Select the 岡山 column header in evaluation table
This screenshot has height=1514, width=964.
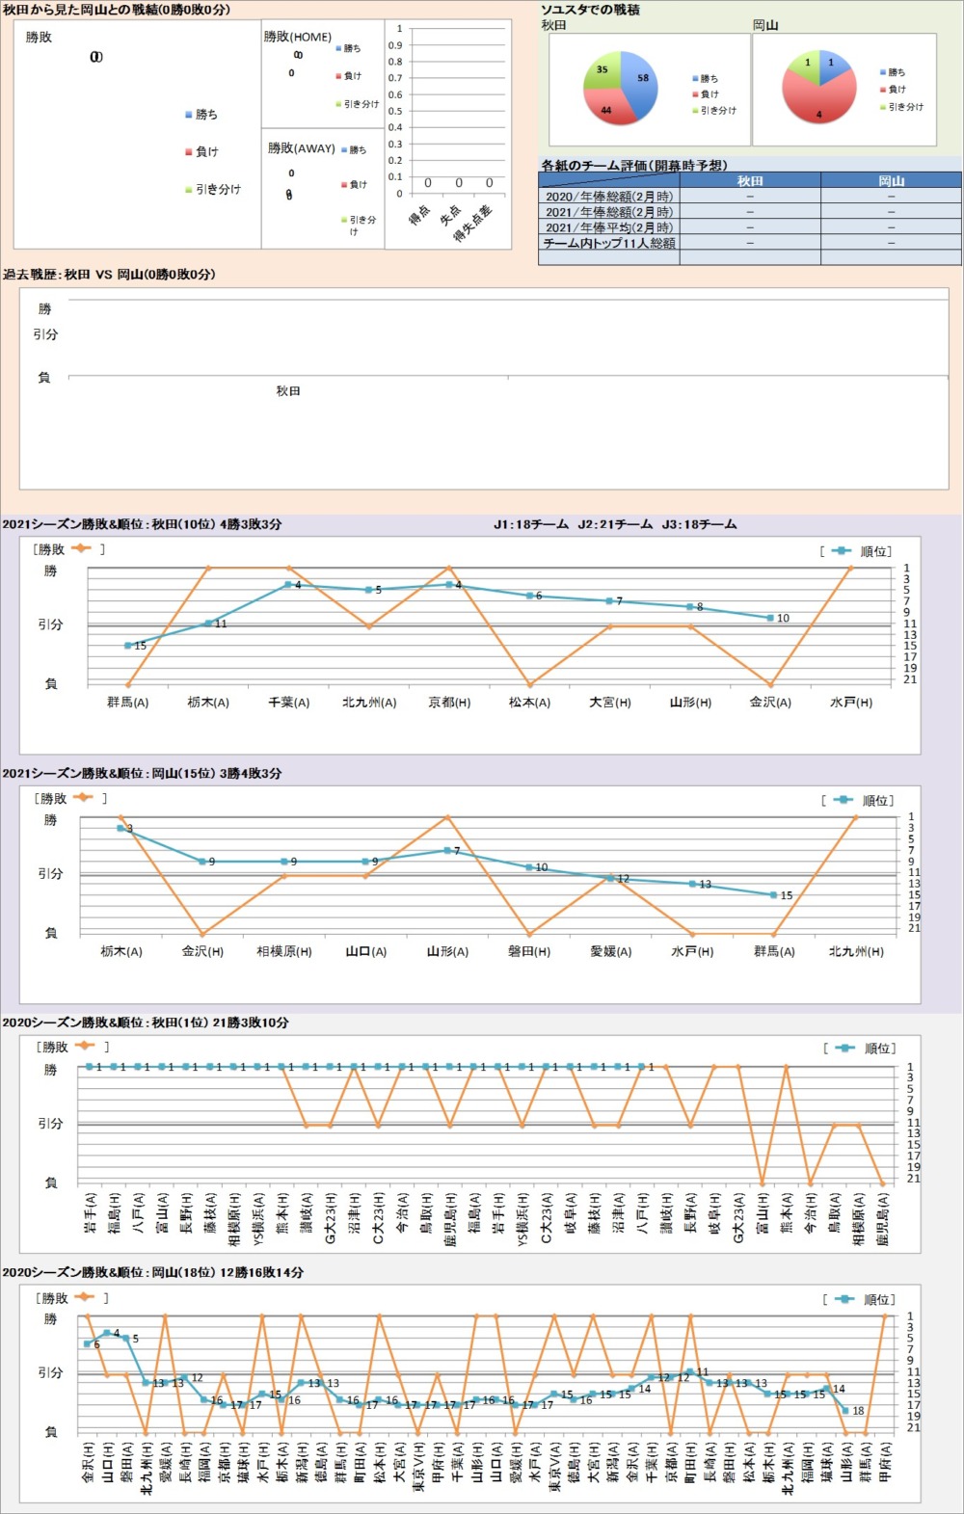(x=891, y=180)
